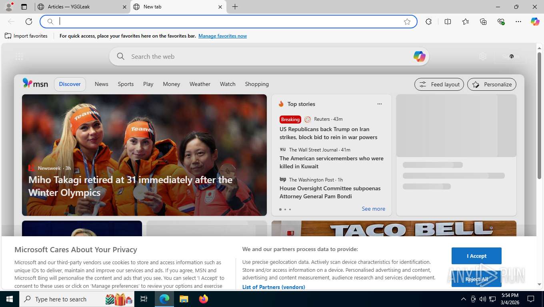
Task: Click the Search the web box
Action: tap(269, 56)
